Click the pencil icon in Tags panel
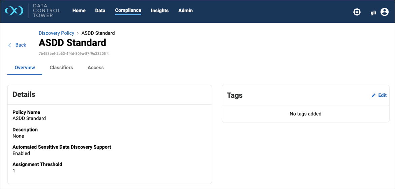The width and height of the screenshot is (395, 189). point(373,96)
